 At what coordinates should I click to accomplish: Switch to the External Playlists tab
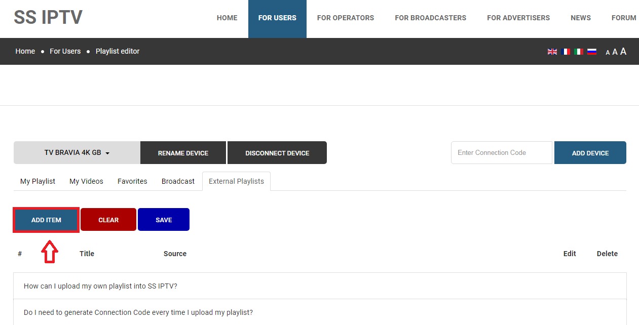click(236, 181)
